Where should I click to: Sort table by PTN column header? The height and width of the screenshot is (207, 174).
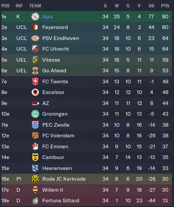(x=165, y=6)
